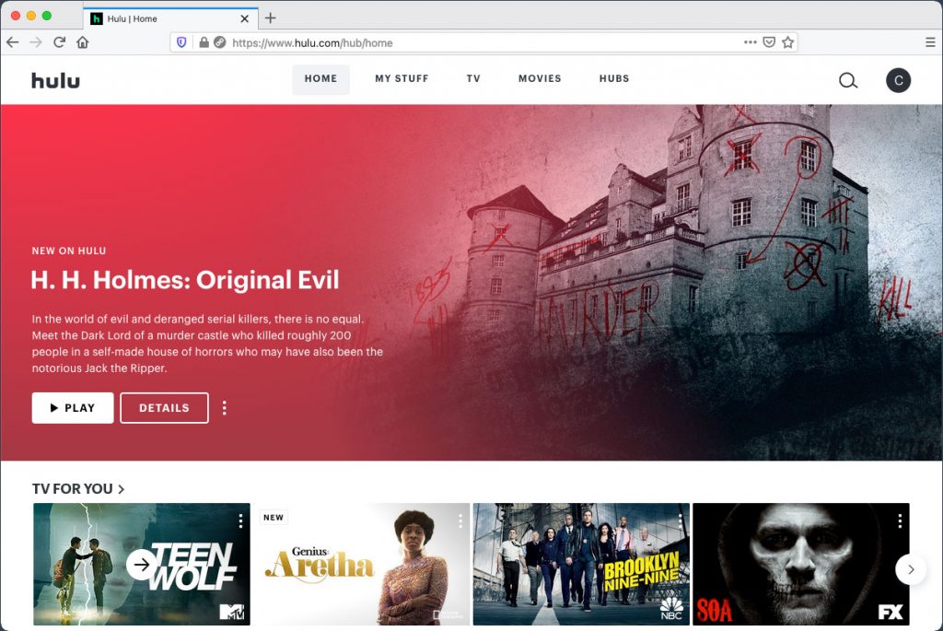
Task: Open the SOA show thumbnail
Action: point(801,565)
